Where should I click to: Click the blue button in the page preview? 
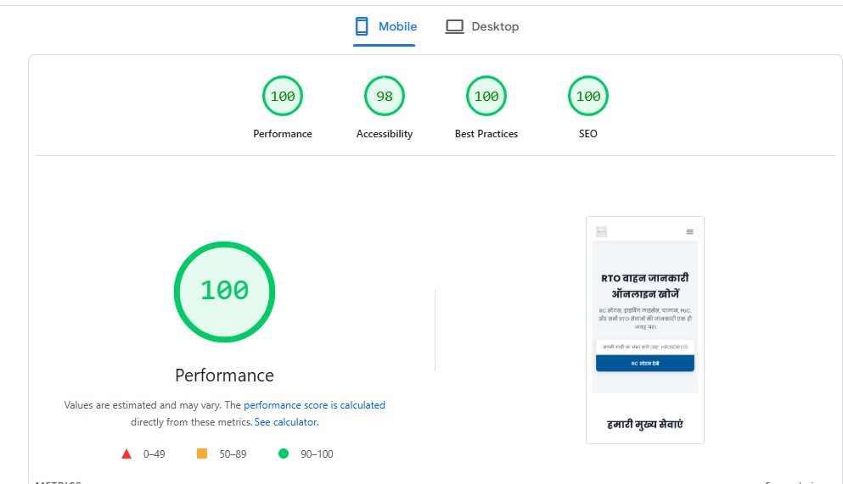pos(644,363)
